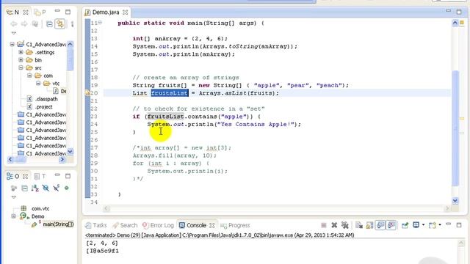
Task: Toggle Scroll Lock in Console toolbar
Action: [369, 225]
